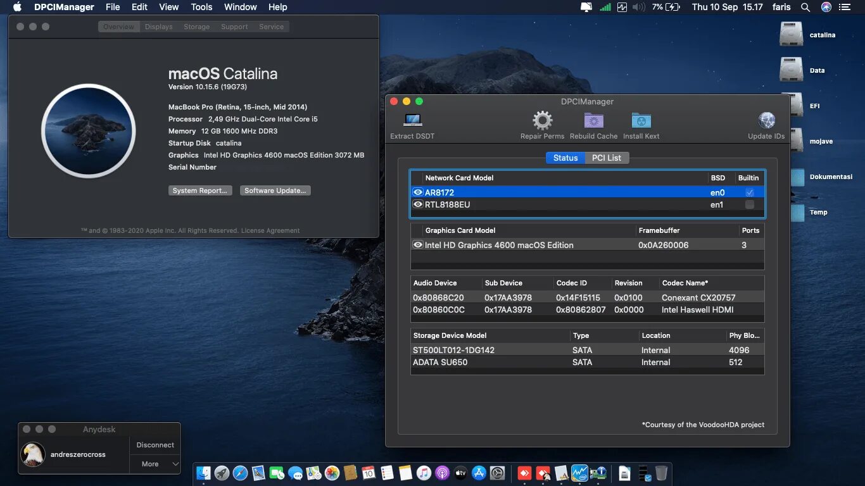The image size is (865, 486).
Task: Select the Conexant CX20757 codec row
Action: (587, 297)
